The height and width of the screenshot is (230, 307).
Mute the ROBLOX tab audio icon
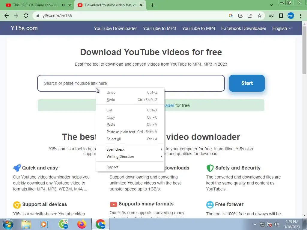click(x=63, y=5)
